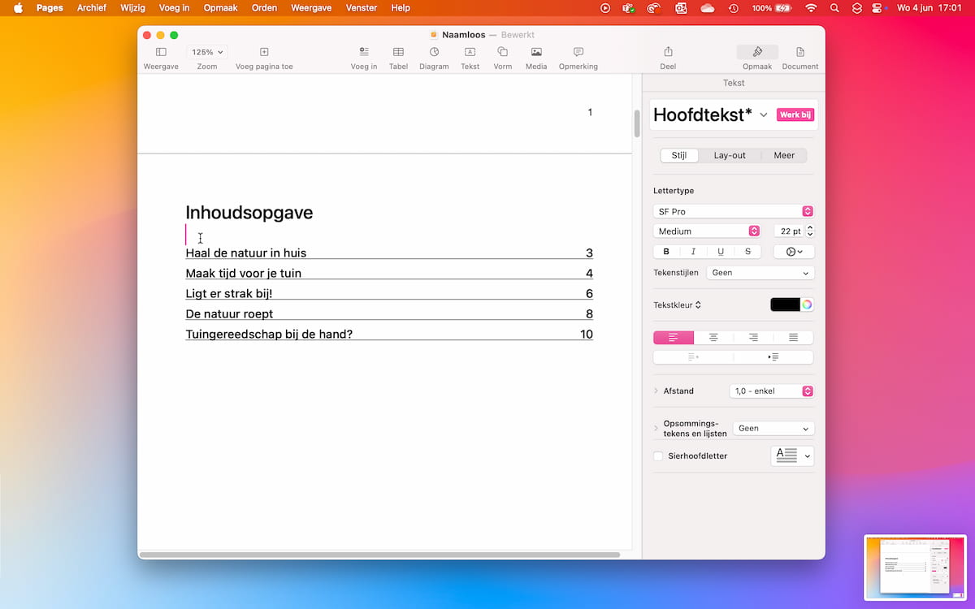The width and height of the screenshot is (975, 609).
Task: Open the Voeg in menu in the menu bar
Action: 174,8
